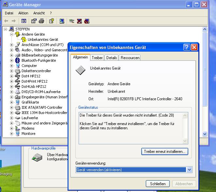The image size is (216, 192).
Task: Collapse the Andere Geräte node
Action: tap(11, 34)
